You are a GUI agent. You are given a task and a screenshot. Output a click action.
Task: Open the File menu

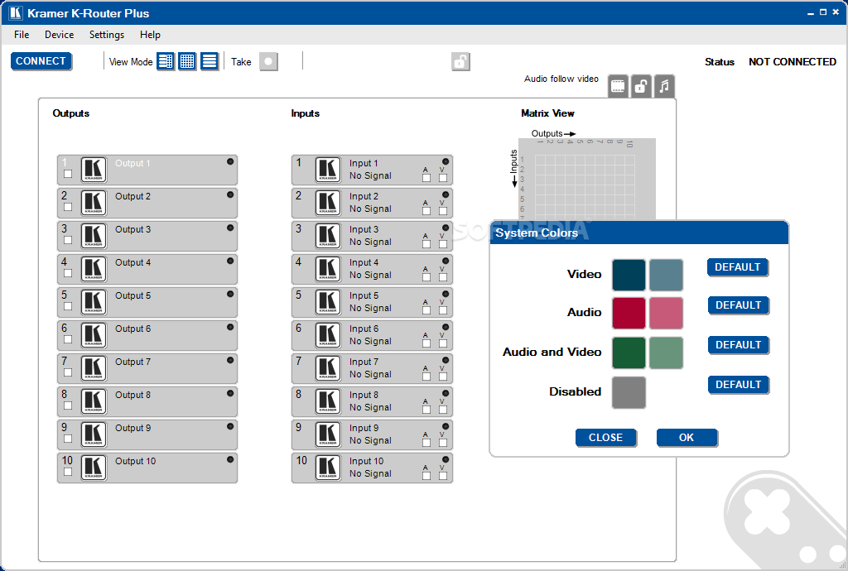[x=22, y=35]
